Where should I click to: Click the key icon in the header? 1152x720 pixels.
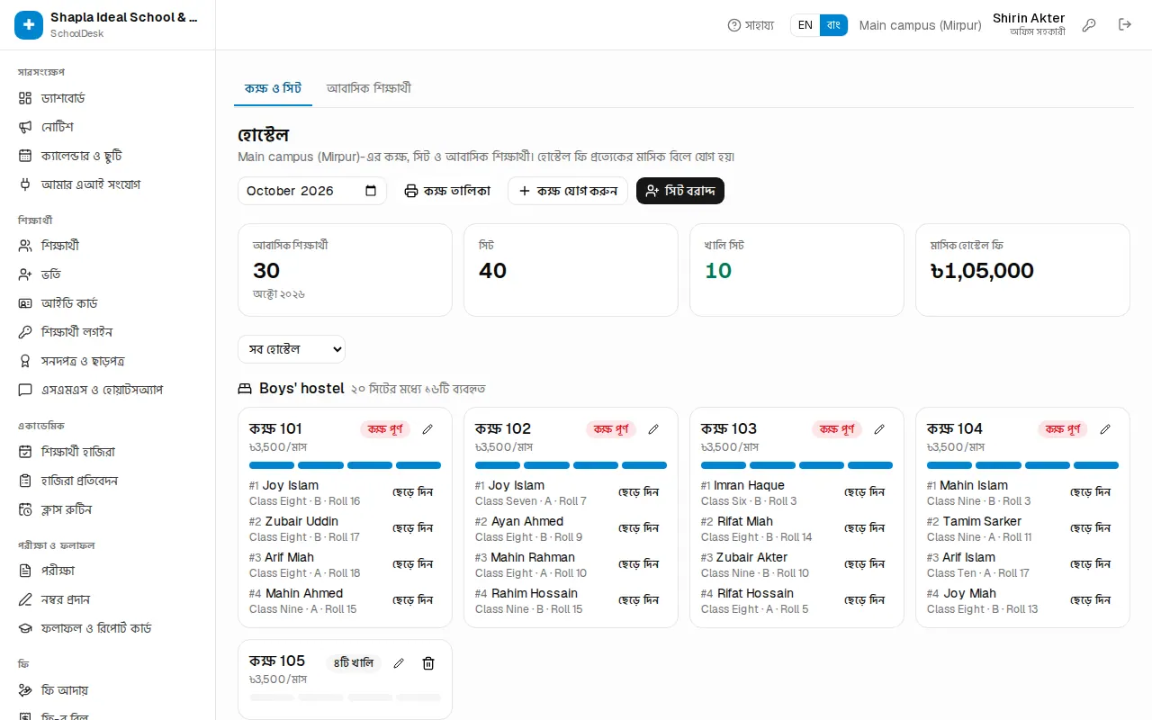coord(1089,25)
